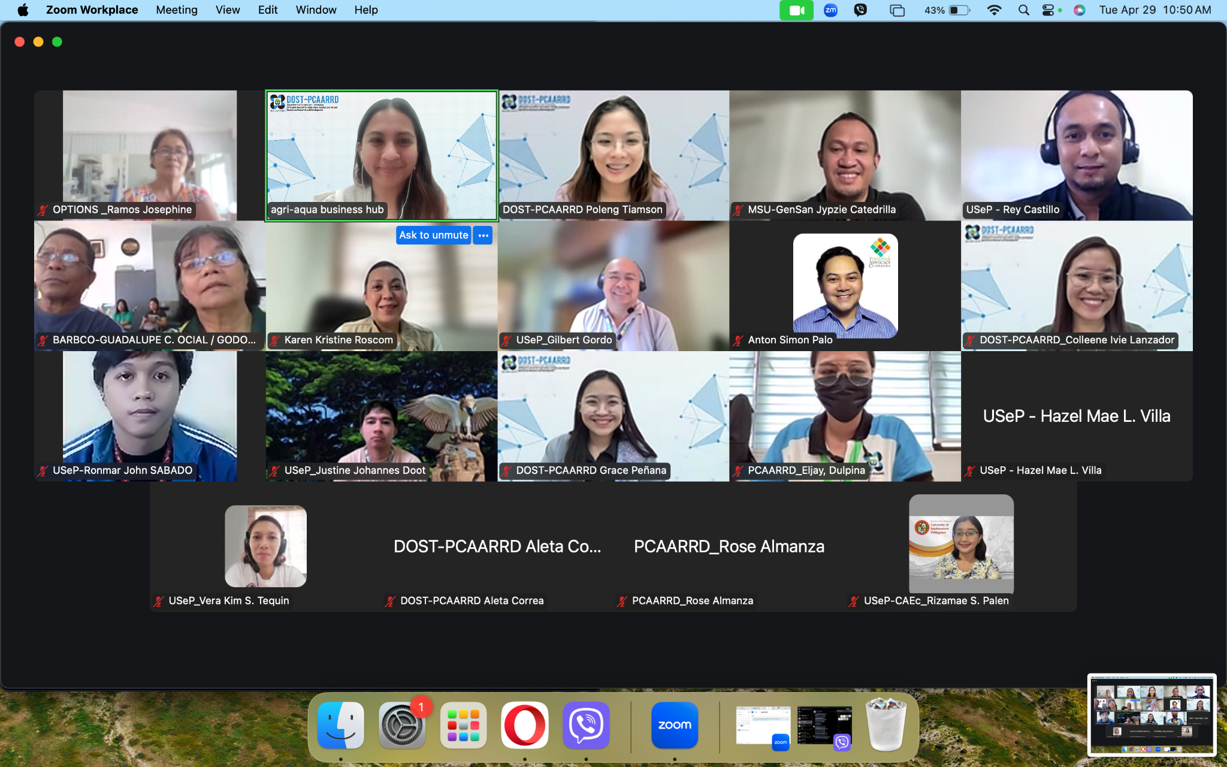Open the minimized Zoom window thumbnail in Dock
This screenshot has width=1227, height=767.
point(763,727)
